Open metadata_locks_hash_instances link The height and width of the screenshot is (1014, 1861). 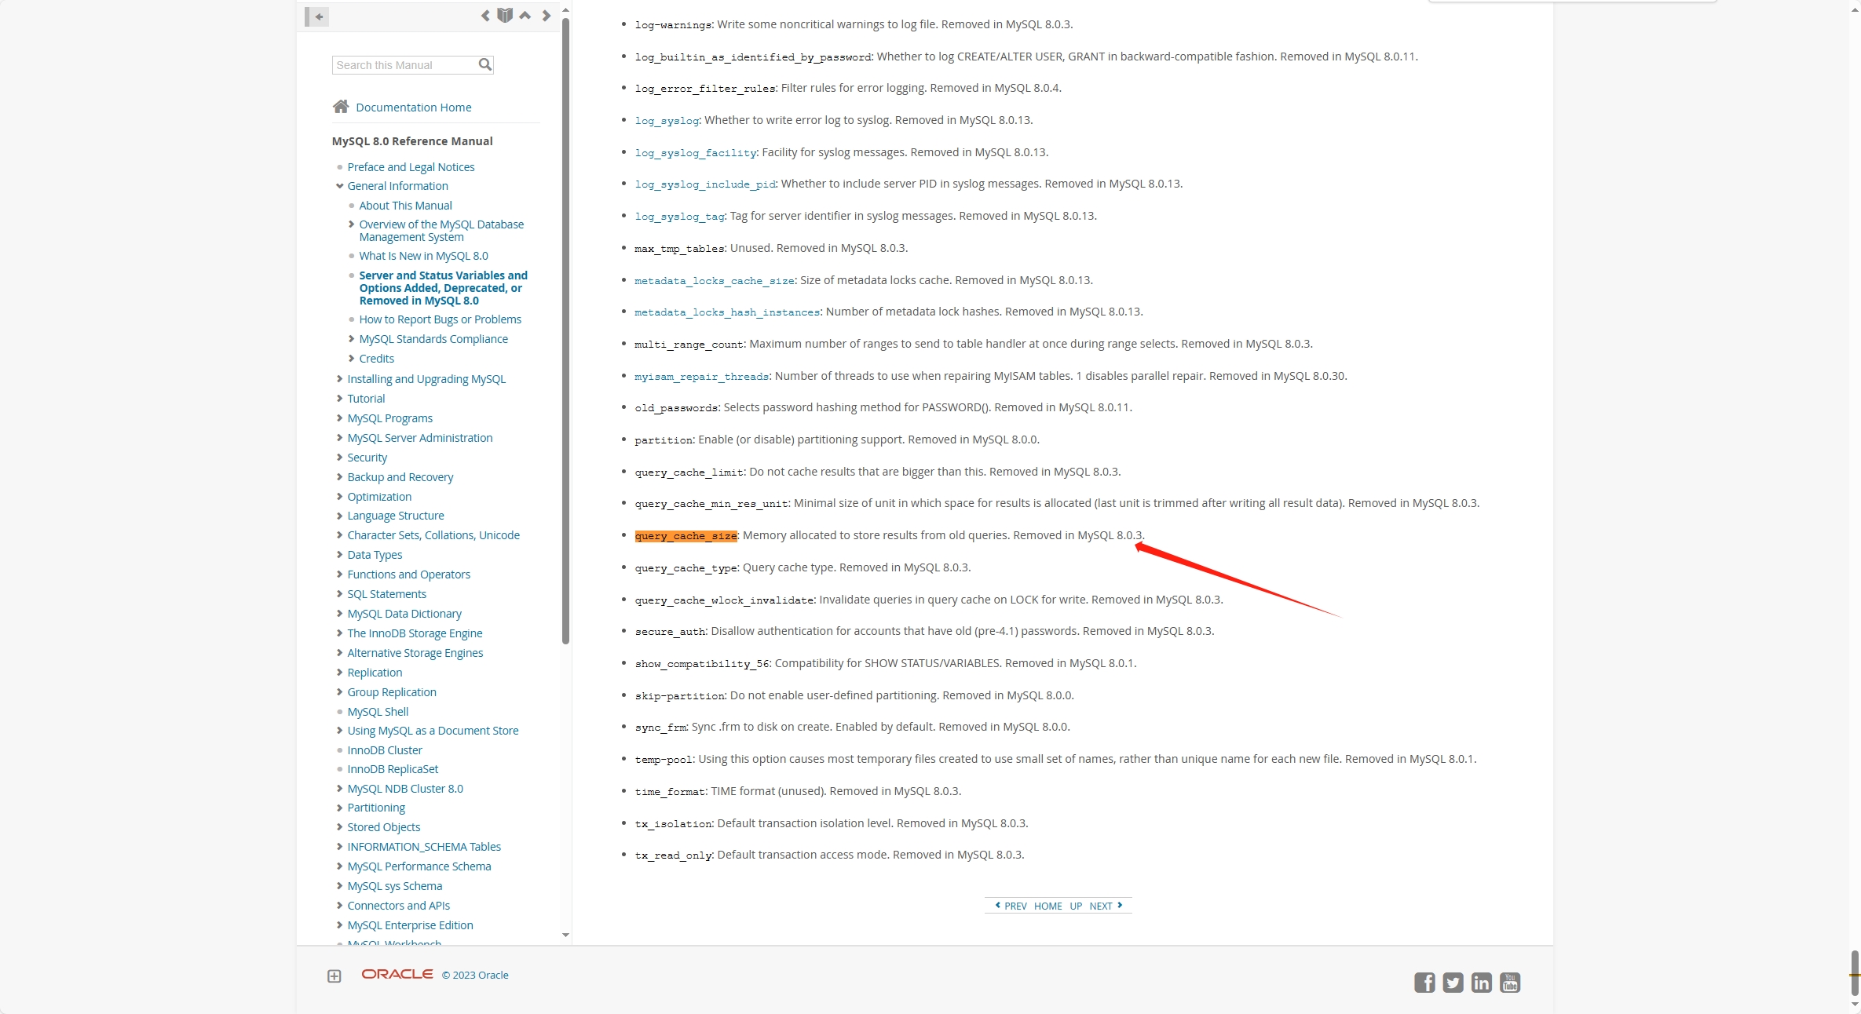click(x=727, y=312)
